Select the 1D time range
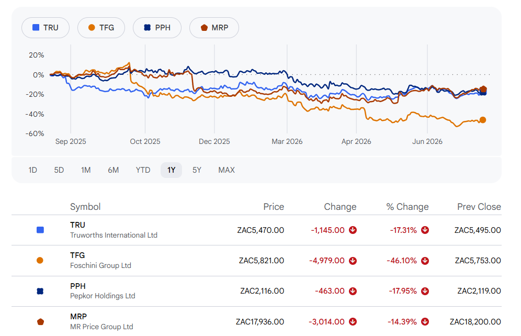The width and height of the screenshot is (521, 336). [x=32, y=170]
